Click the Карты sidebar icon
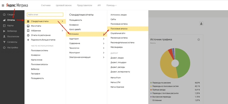Viewport: 228px width, 104px height. (4, 26)
